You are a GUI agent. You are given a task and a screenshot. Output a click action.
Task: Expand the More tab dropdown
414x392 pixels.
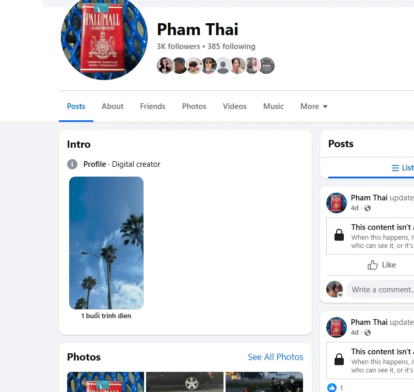tap(314, 106)
